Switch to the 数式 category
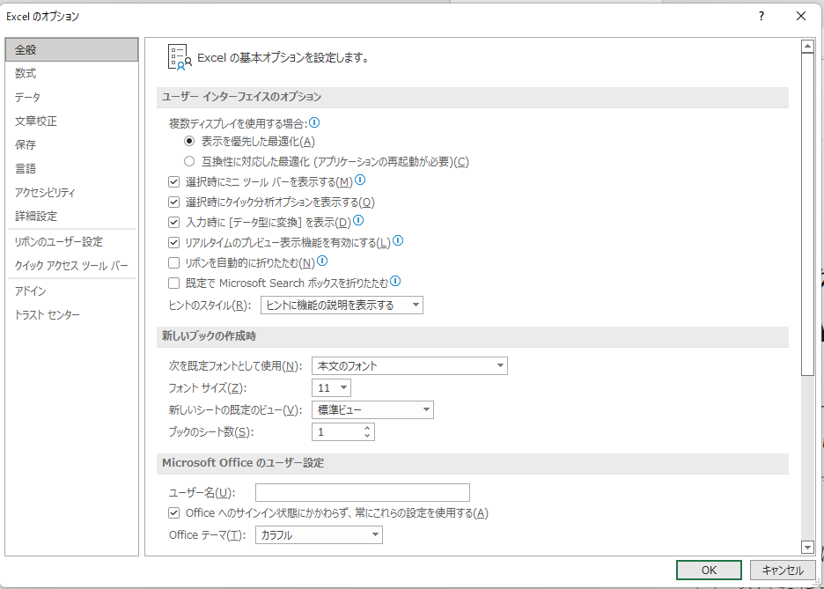The image size is (824, 589). (x=26, y=74)
